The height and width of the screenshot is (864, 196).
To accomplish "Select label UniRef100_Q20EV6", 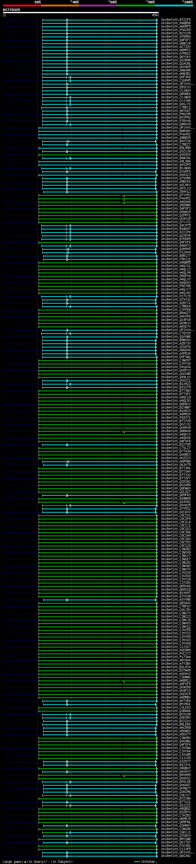I will [176, 235].
